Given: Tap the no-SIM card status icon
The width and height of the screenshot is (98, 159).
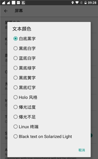Looking at the screenshot, I should click(x=81, y=3).
